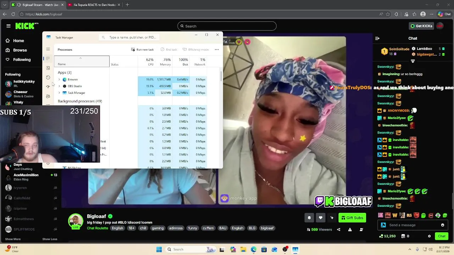Click the KICK logo
Viewport: 454px width, 255px height.
(x=27, y=26)
